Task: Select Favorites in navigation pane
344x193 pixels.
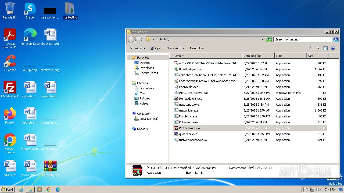Action: [143, 58]
